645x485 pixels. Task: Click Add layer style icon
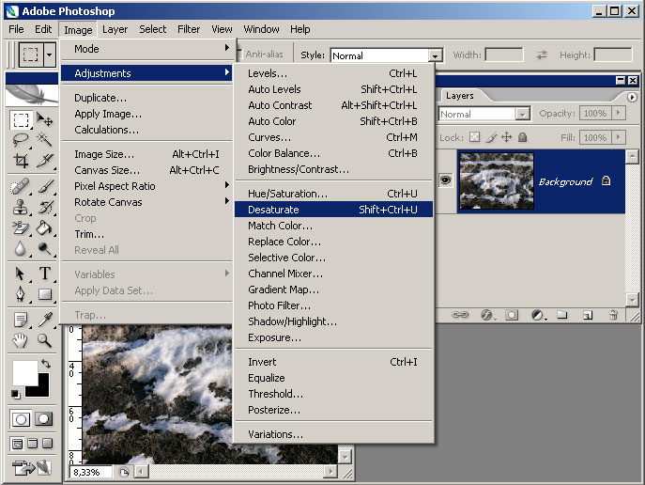pos(486,316)
